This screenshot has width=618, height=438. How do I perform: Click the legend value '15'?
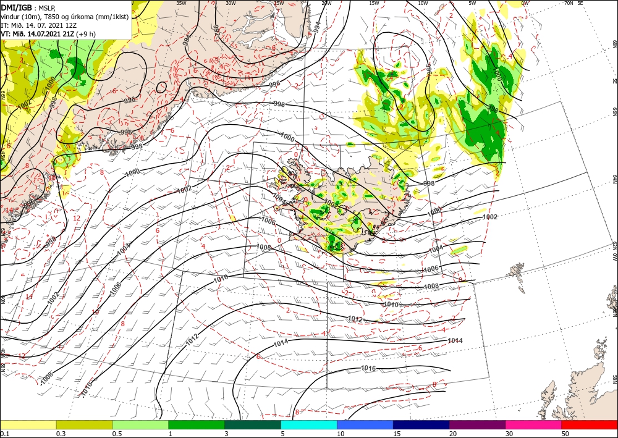pos(397,434)
